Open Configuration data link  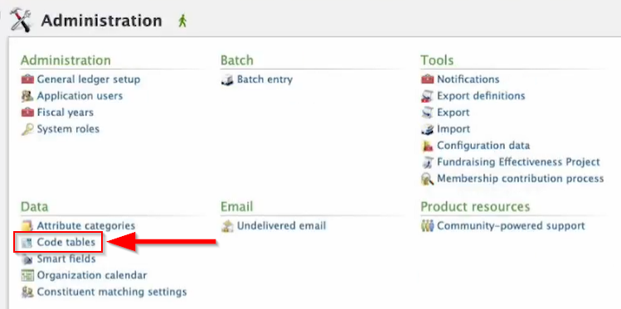483,146
